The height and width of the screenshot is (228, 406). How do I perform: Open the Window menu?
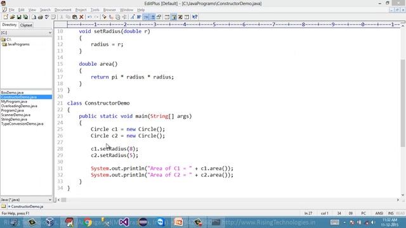coord(126,10)
